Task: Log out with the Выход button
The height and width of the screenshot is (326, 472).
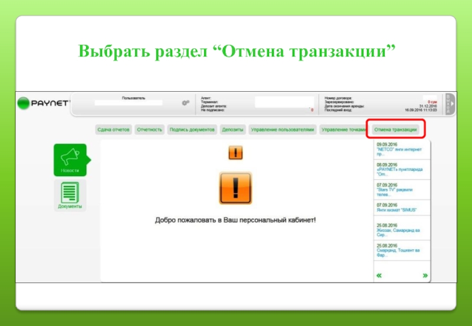Action: (x=450, y=104)
